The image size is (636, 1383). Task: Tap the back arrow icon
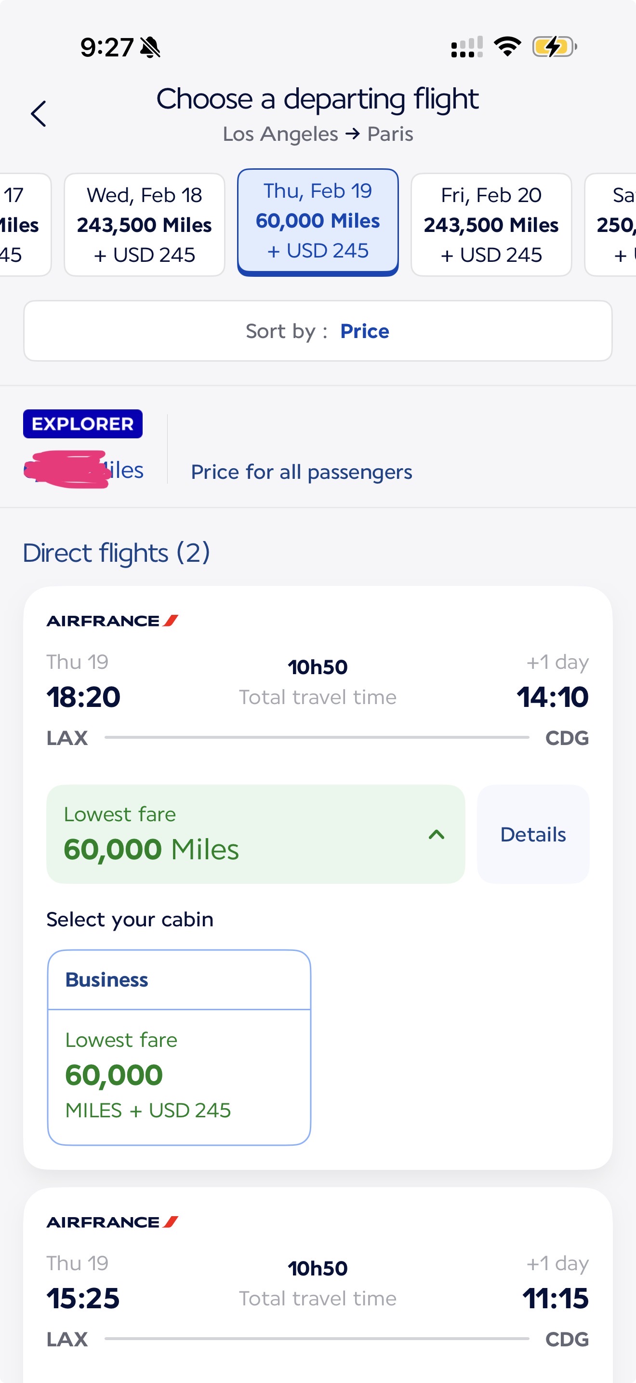click(39, 114)
